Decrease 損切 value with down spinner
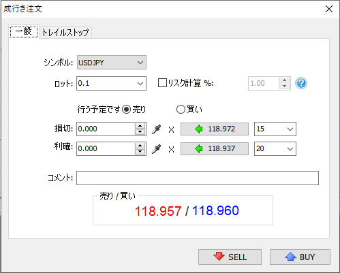The width and height of the screenshot is (340, 273). [x=140, y=132]
